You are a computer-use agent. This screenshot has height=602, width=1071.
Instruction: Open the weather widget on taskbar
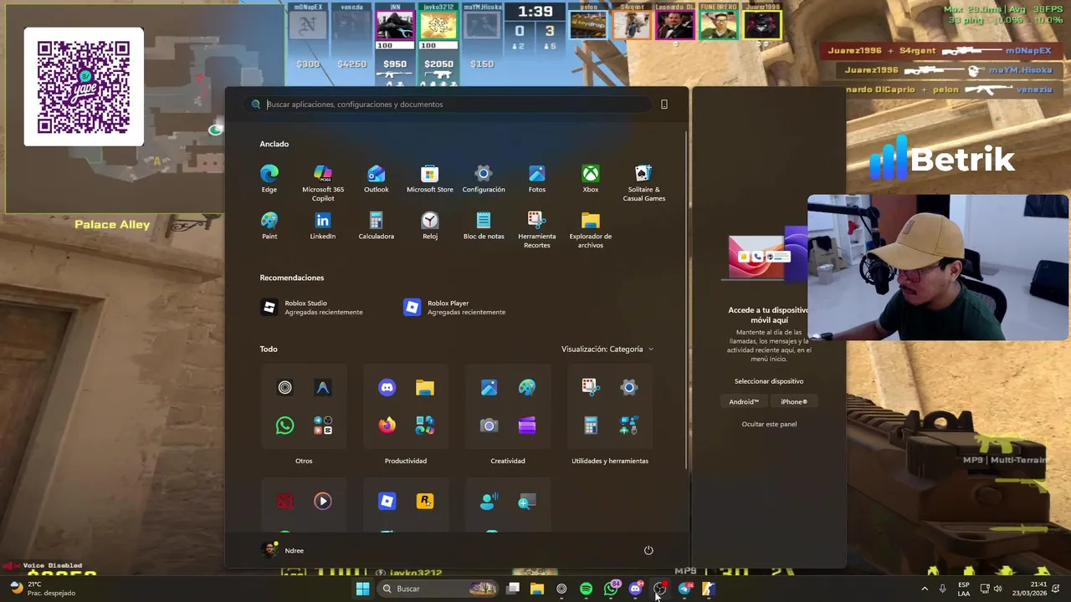pyautogui.click(x=44, y=589)
